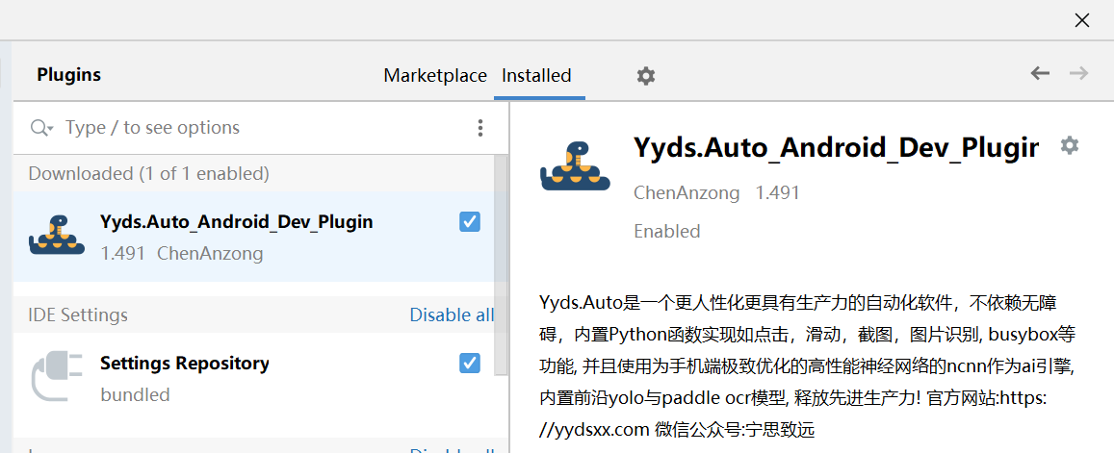Open plugins gear settings next to Installed
Image resolution: width=1114 pixels, height=453 pixels.
click(645, 76)
